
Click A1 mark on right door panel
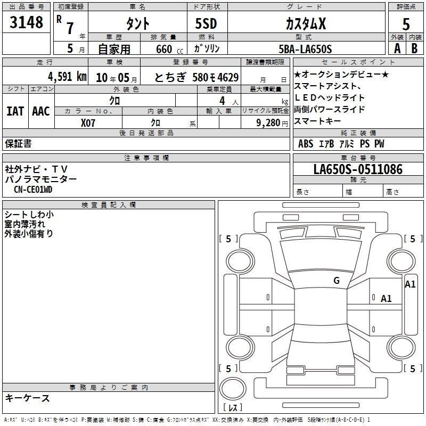click(386, 299)
